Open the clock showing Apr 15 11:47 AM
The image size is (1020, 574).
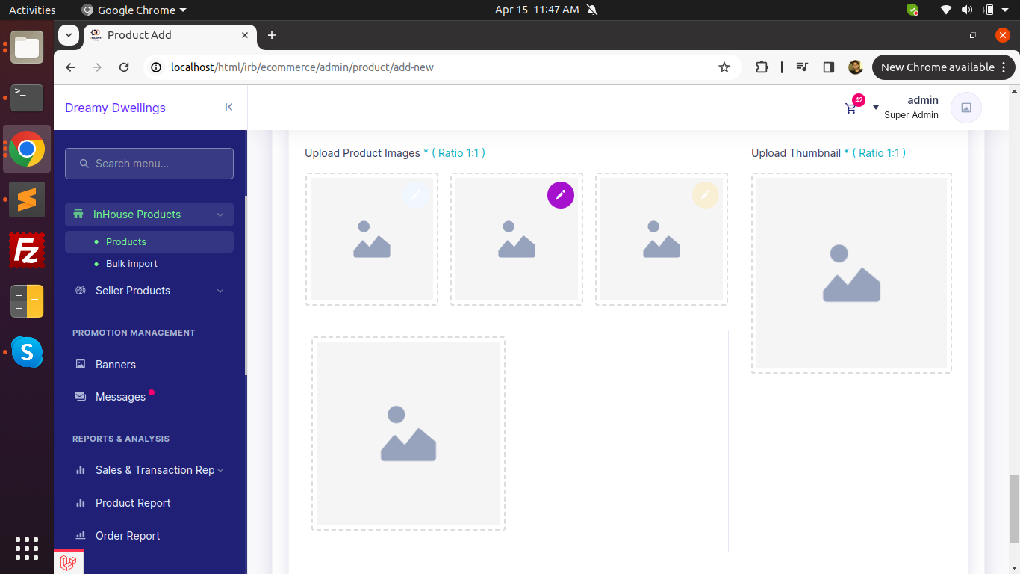coord(537,10)
